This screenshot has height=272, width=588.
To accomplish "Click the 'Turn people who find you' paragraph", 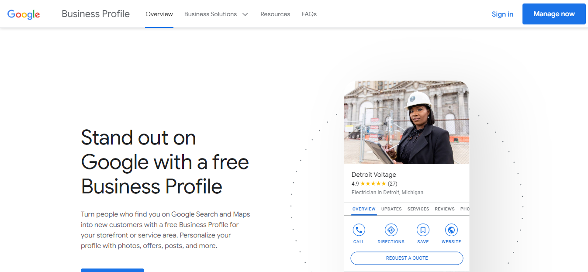I will pos(166,230).
